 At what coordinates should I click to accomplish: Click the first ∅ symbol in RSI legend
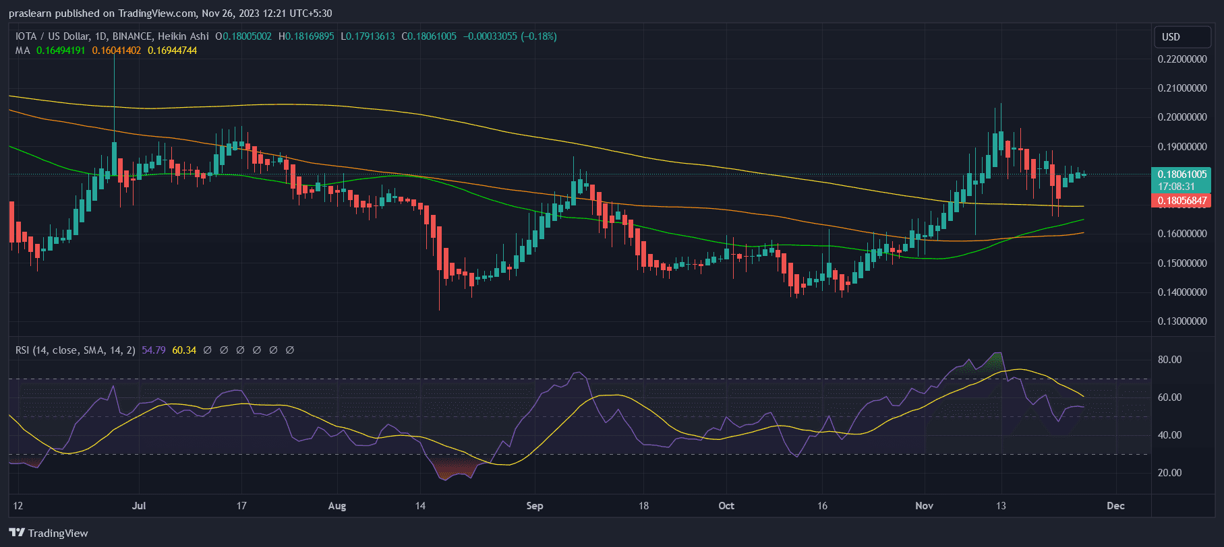pyautogui.click(x=208, y=350)
